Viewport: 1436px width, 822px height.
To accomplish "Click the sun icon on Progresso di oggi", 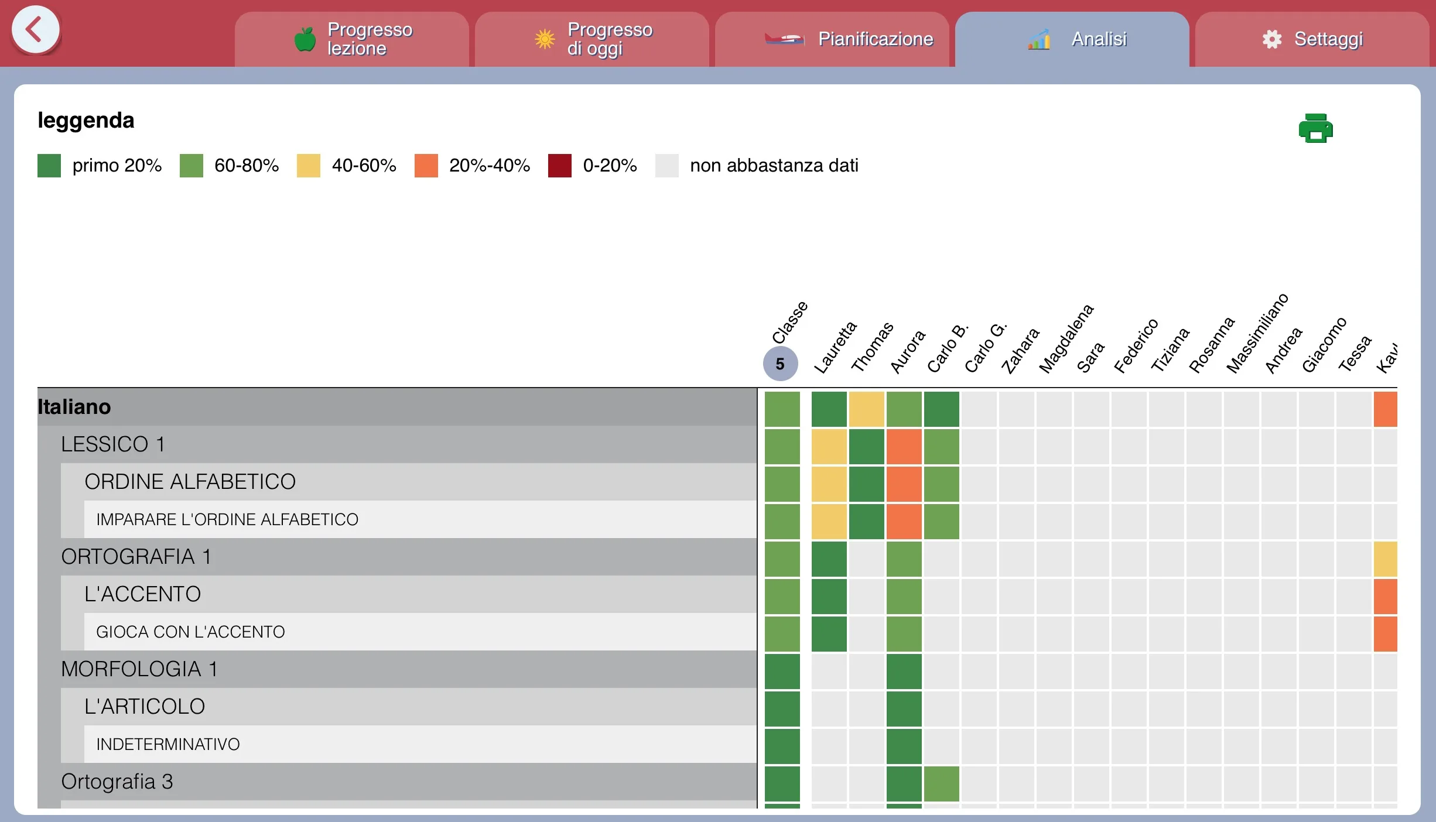I will 545,39.
